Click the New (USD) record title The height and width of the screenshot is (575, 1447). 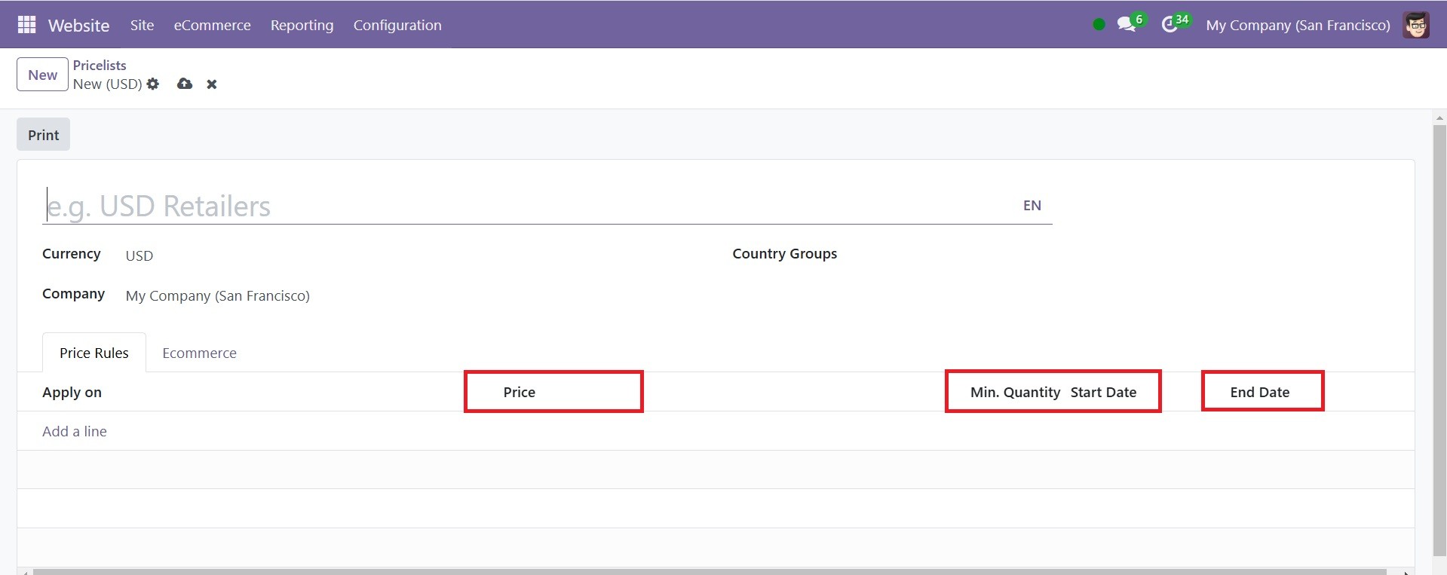pos(107,84)
